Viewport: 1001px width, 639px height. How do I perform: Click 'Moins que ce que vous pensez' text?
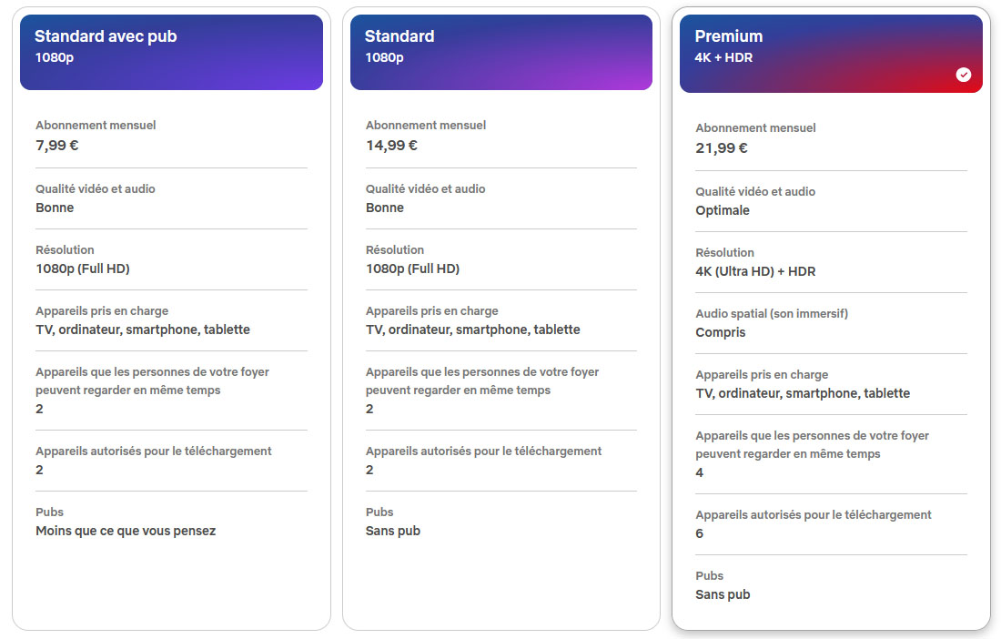click(x=126, y=531)
